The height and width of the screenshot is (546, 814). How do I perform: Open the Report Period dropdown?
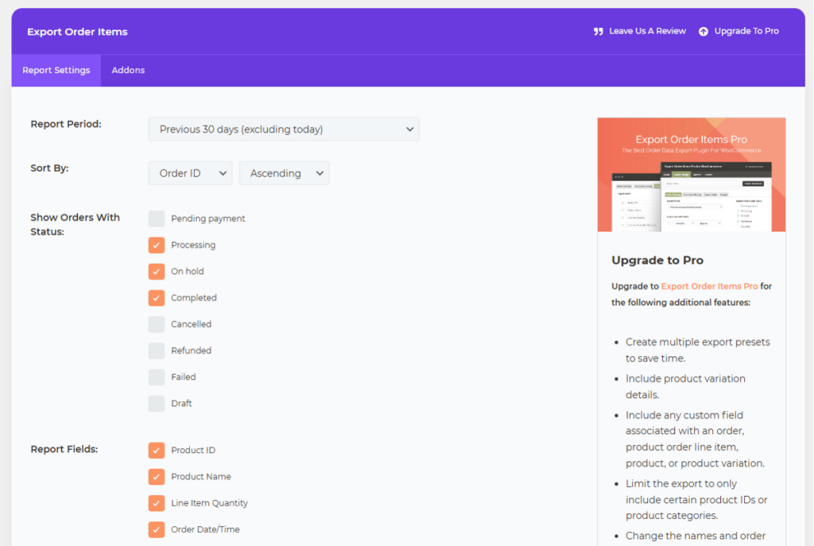pos(284,129)
